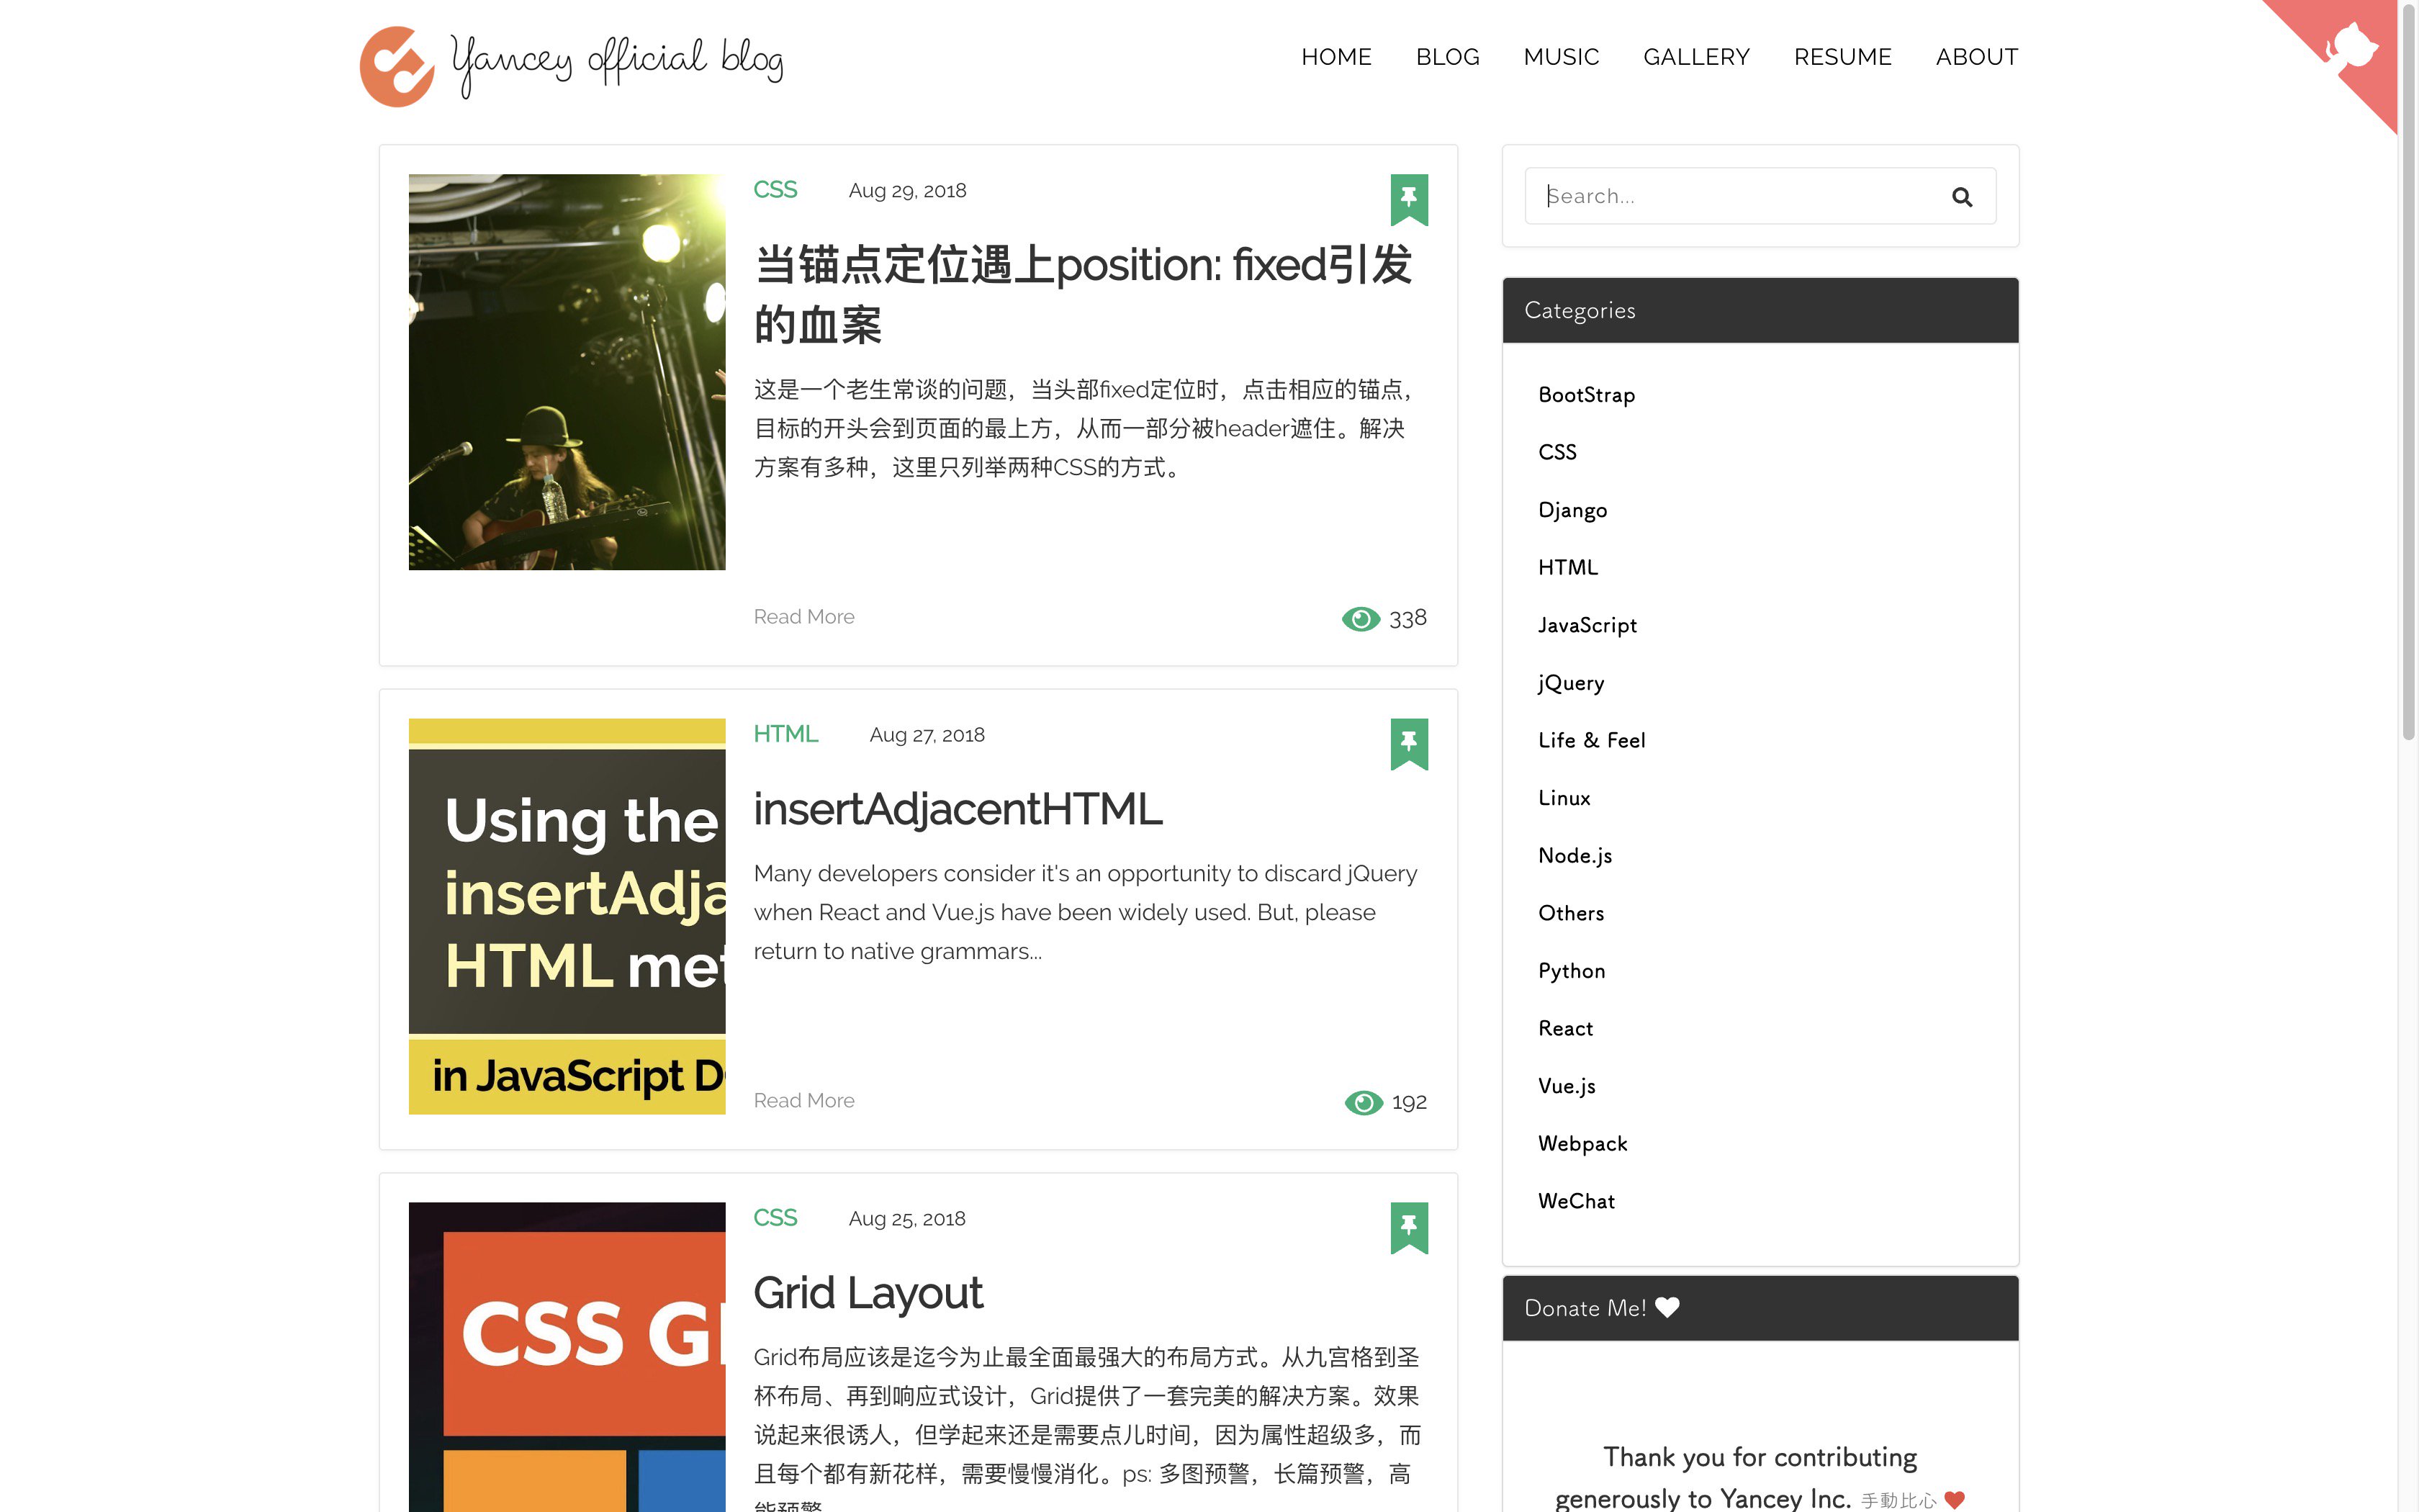This screenshot has width=2419, height=1512.
Task: Open the Vue.js category
Action: point(1567,1086)
